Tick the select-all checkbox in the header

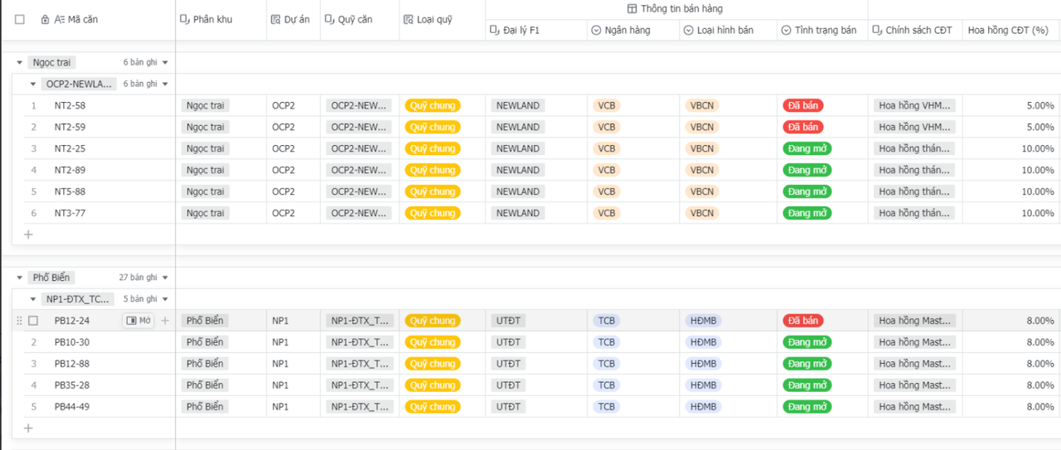[20, 19]
